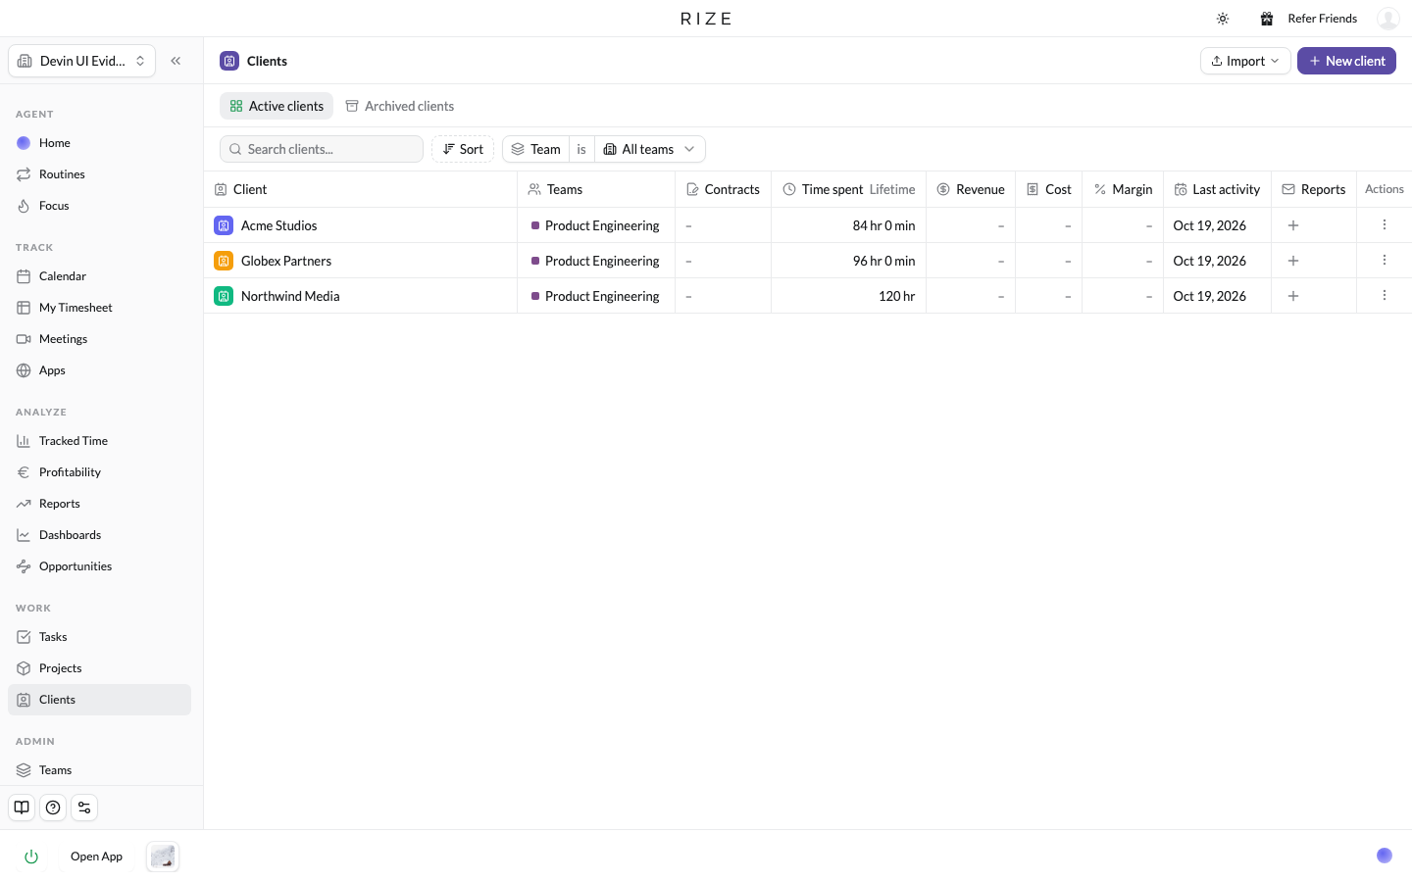Click the New client button

click(1346, 61)
